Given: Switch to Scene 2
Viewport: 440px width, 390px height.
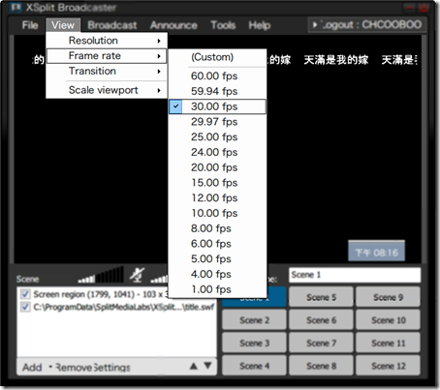Looking at the screenshot, I should (254, 320).
